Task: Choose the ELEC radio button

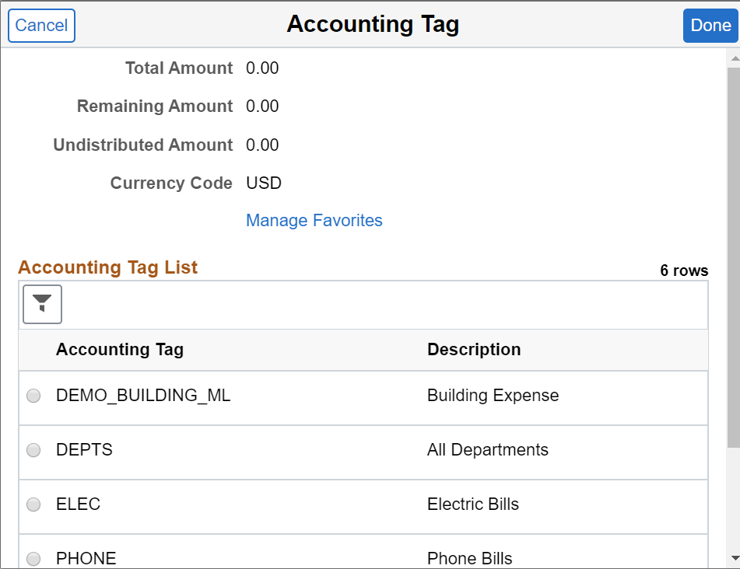Action: click(x=33, y=504)
